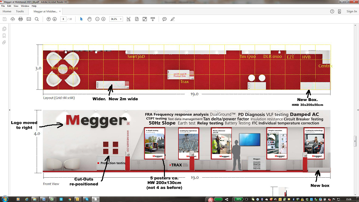Open the Page Thumbnails sidebar panel
Screen dimensions: 359x202
(4, 29)
